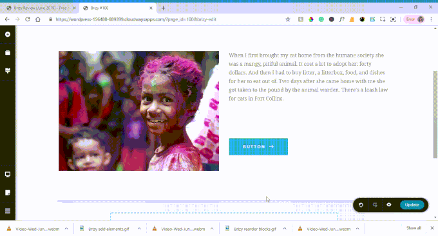This screenshot has width=438, height=236.
Task: Go forward in browser history
Action: click(x=17, y=19)
